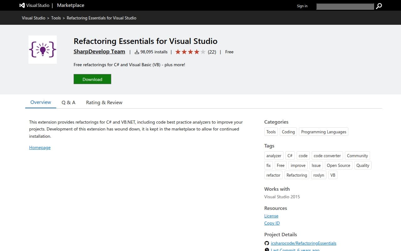
Task: Click the VB tag
Action: [333, 175]
